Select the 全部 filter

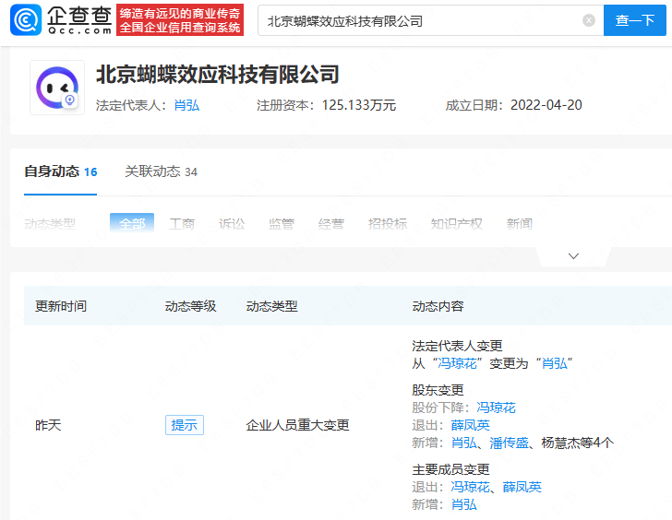click(x=132, y=223)
